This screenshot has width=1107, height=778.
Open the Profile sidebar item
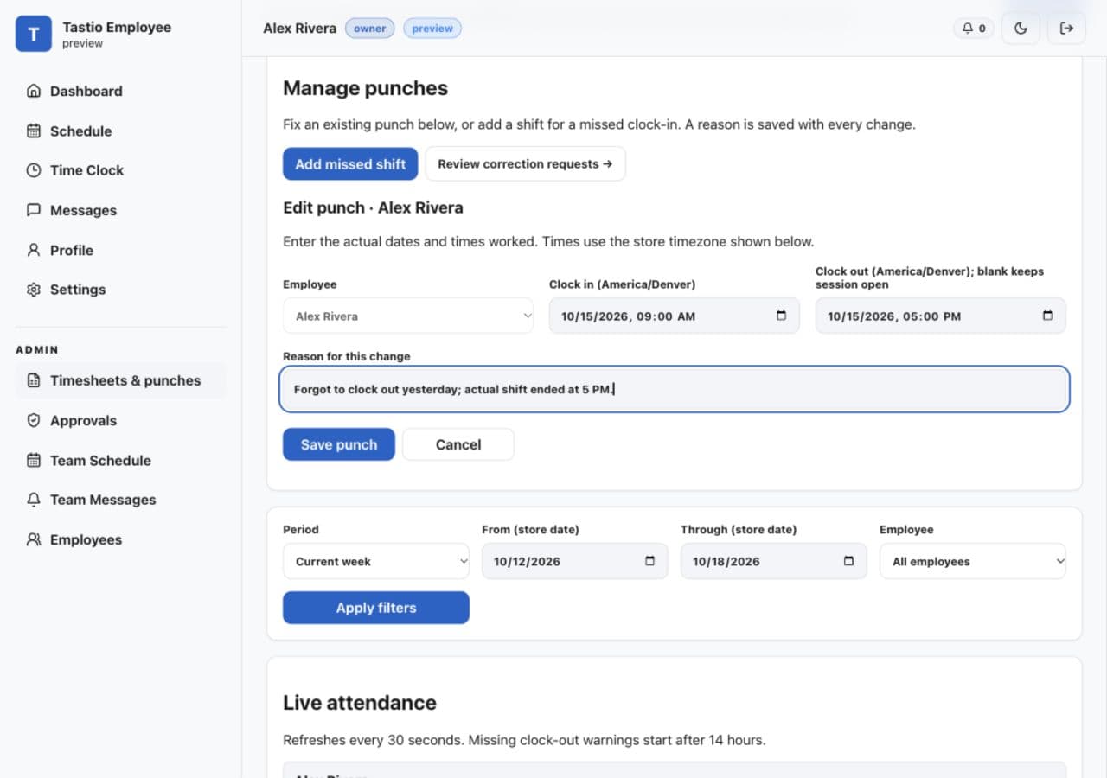(x=121, y=250)
